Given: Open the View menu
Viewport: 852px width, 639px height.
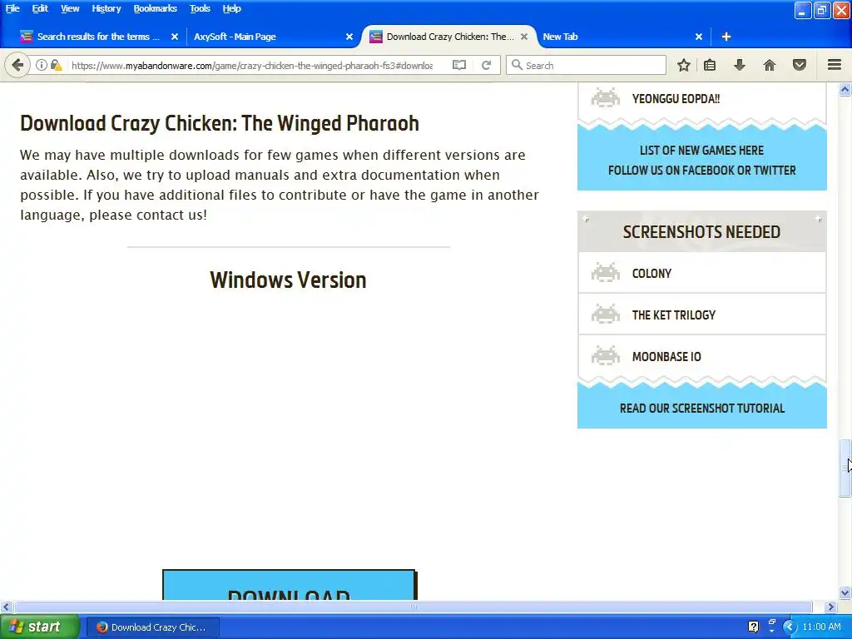Looking at the screenshot, I should pyautogui.click(x=70, y=8).
